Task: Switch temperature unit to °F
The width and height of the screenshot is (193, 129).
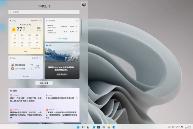Action: point(24,31)
